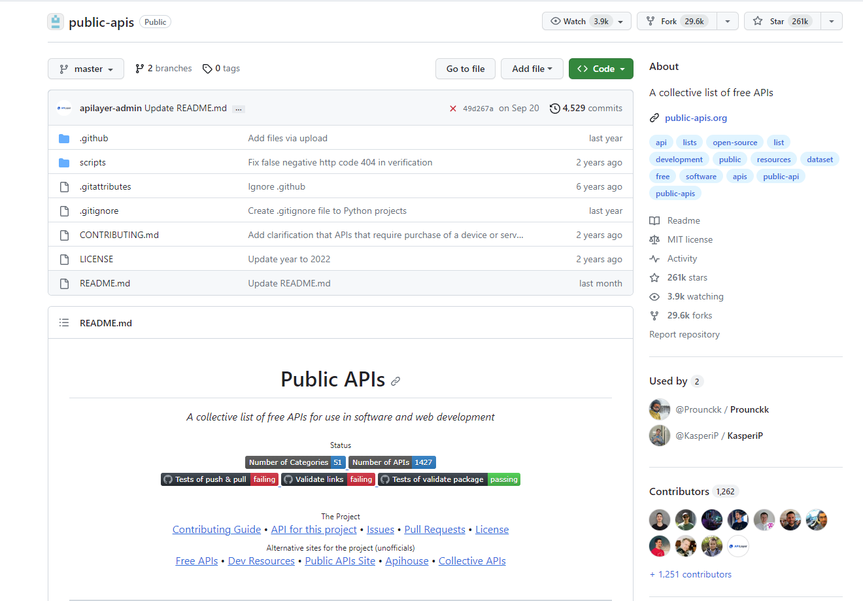Image resolution: width=863 pixels, height=601 pixels.
Task: Open the Validate links failing badge
Action: 328,479
